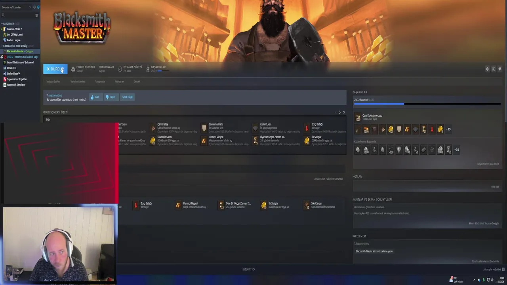Viewport: 507px width, 285px height.
Task: Show the +35 locked achievements
Action: [x=456, y=150]
